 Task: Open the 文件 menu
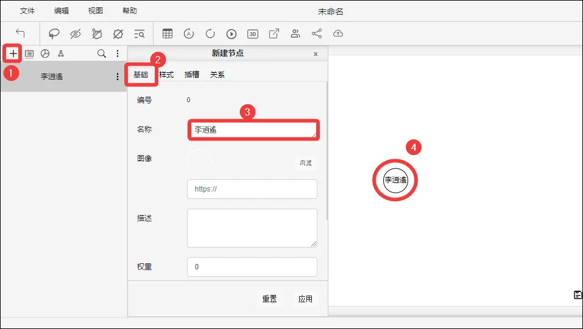point(27,11)
